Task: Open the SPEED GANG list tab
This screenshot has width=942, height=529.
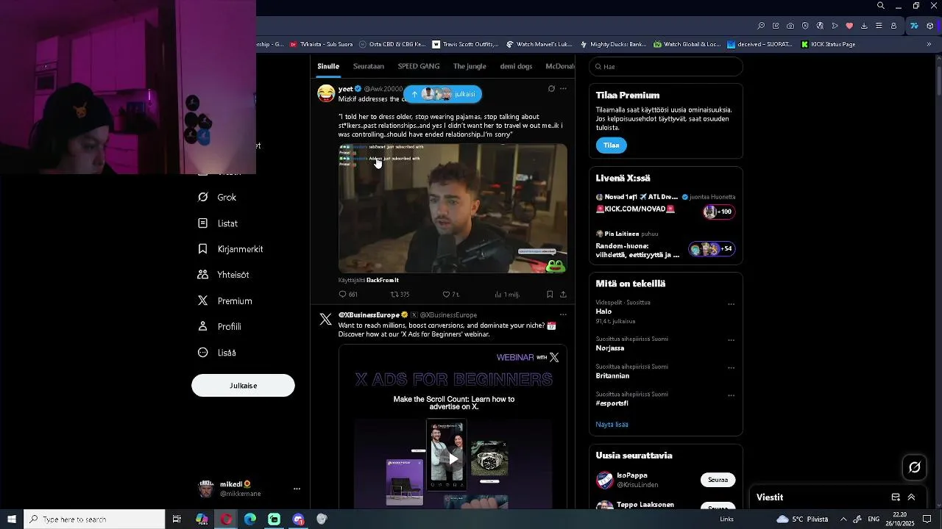Action: coord(419,66)
